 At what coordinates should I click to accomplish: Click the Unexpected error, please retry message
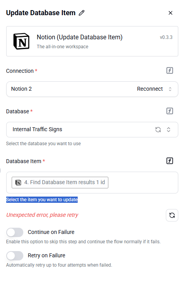[x=42, y=215]
